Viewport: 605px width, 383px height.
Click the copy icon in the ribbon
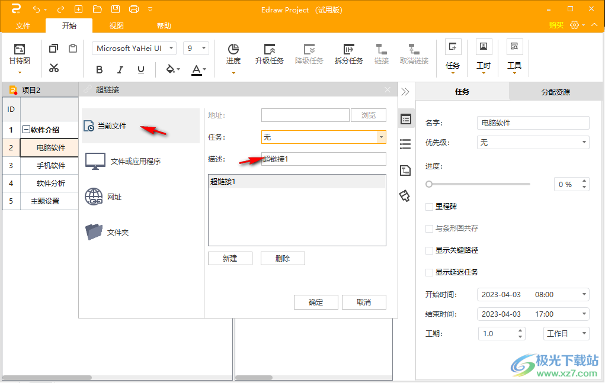[x=54, y=49]
